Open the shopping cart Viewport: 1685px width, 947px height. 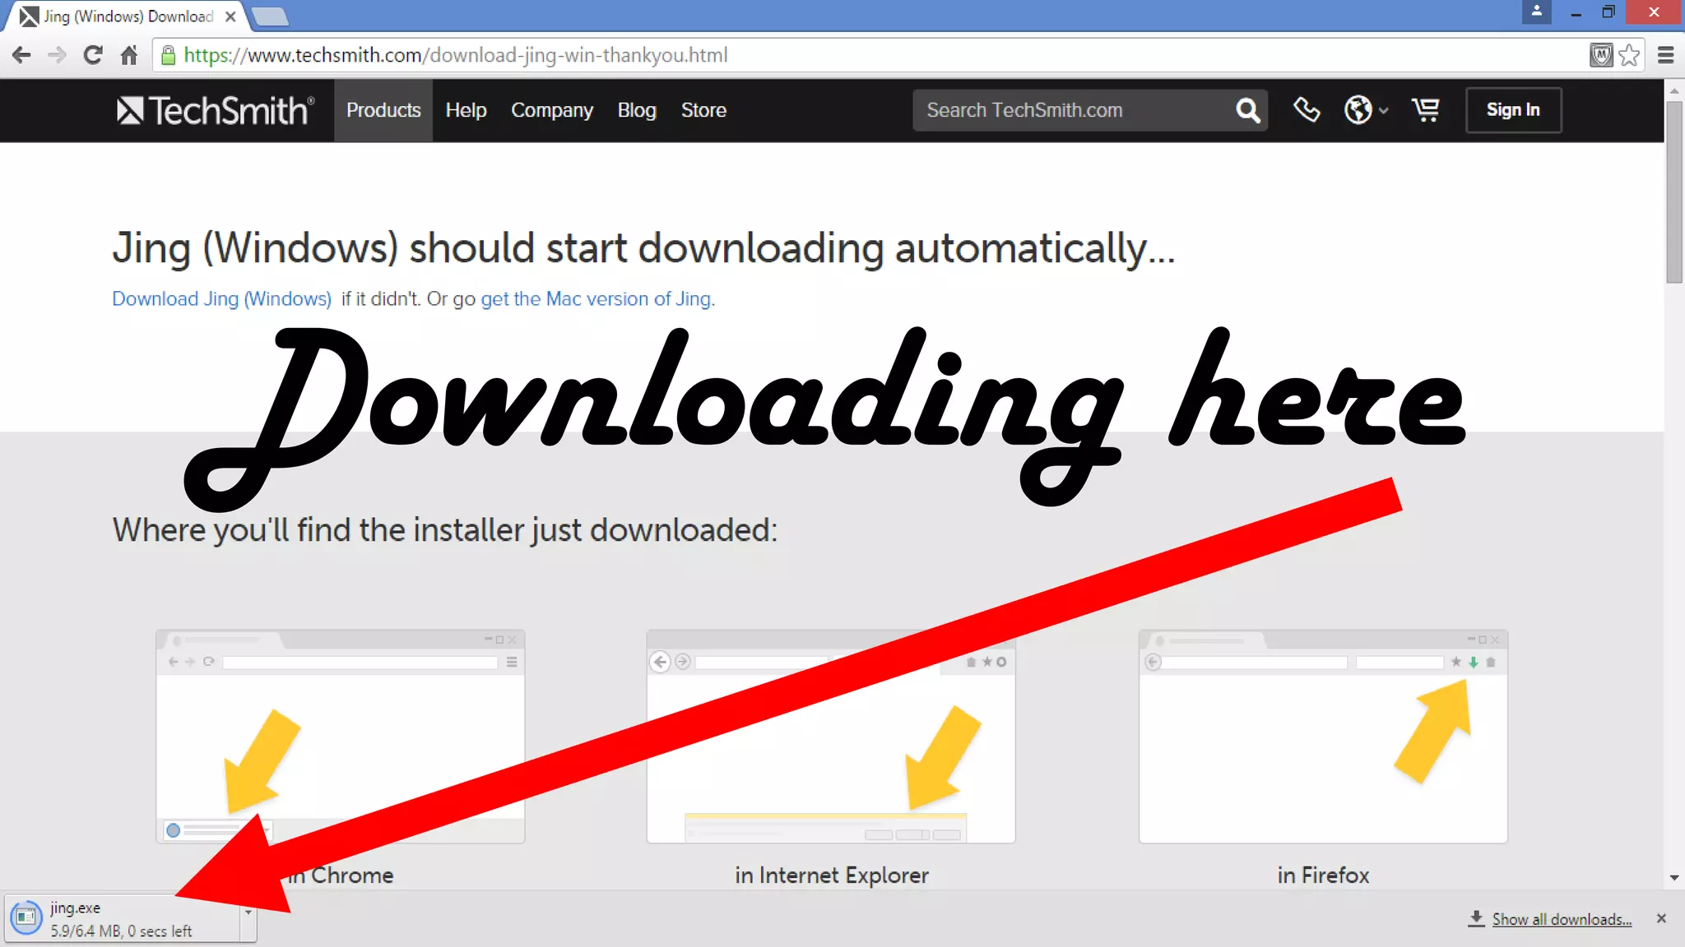coord(1426,109)
